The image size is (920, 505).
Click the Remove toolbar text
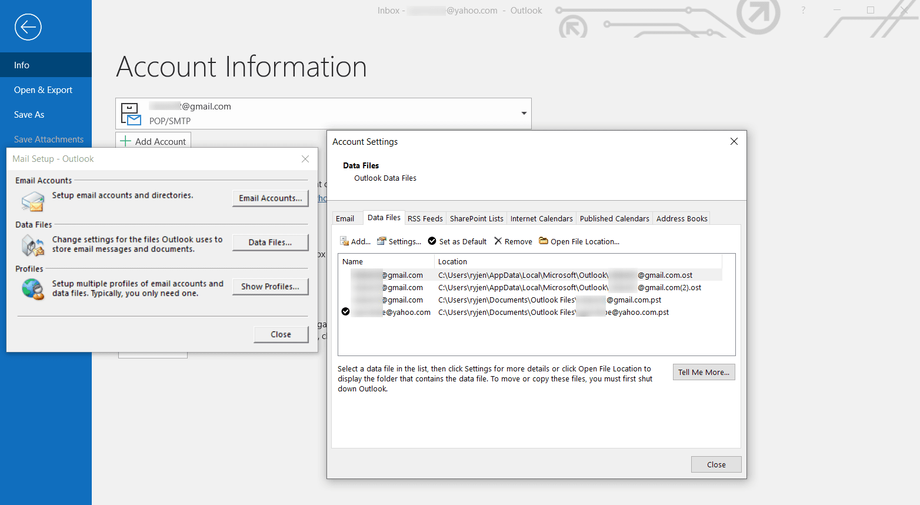[518, 241]
